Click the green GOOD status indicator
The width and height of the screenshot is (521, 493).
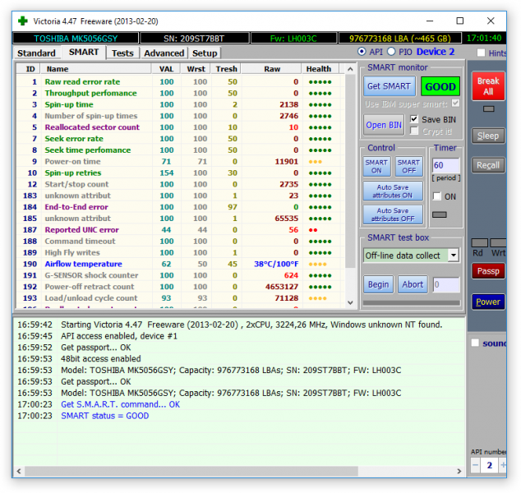[x=440, y=86]
